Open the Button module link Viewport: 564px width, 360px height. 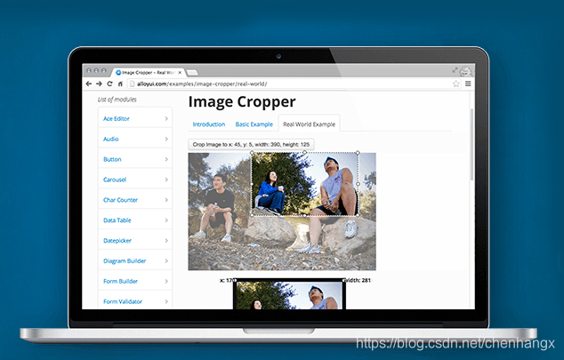point(112,159)
